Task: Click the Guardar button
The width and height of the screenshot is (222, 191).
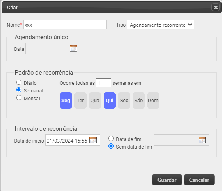Action: click(167, 180)
